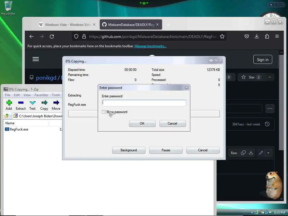288x216 pixels.
Task: Click the Manage bookmarks link
Action: 150,46
